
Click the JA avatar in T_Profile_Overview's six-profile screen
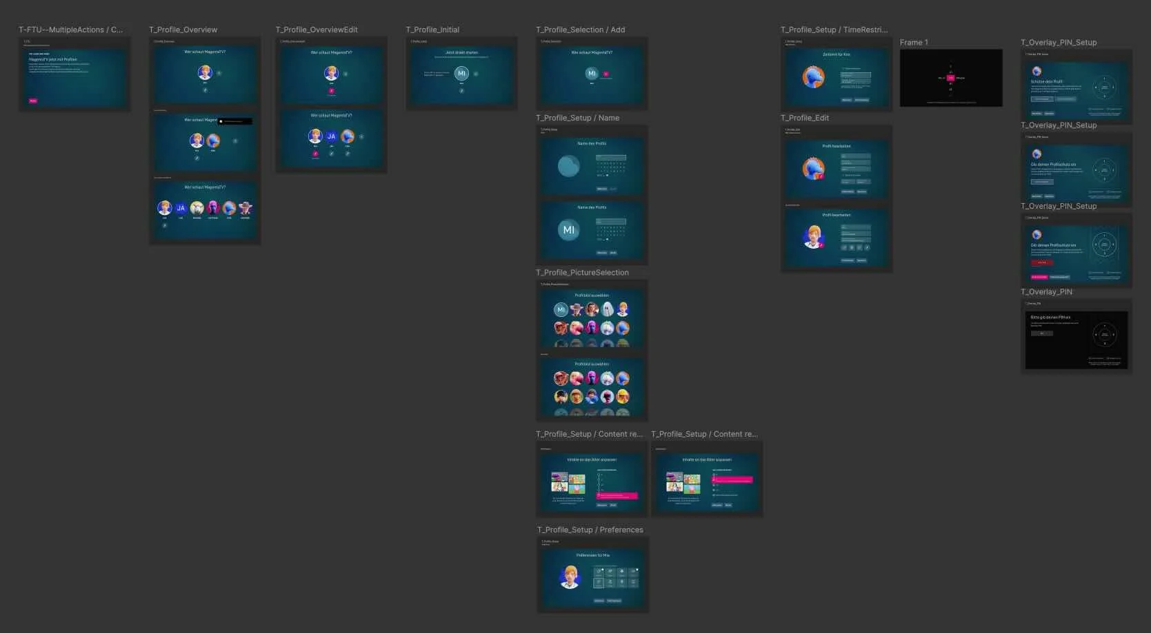tap(181, 208)
